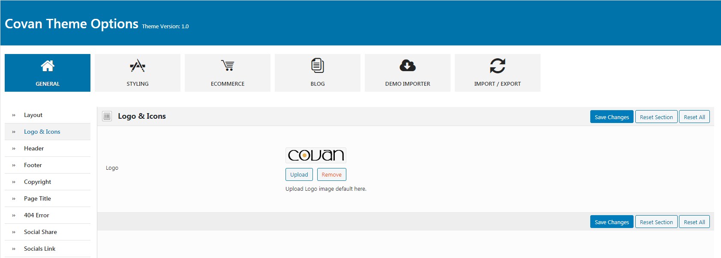Go to the BLOG tab

point(318,73)
